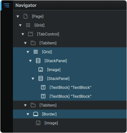Image resolution: width=127 pixels, height=133 pixels.
Task: Click the Navigator panel title
Action: pyautogui.click(x=26, y=5)
